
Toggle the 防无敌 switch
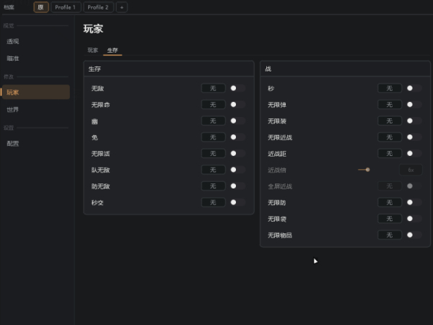(x=237, y=186)
